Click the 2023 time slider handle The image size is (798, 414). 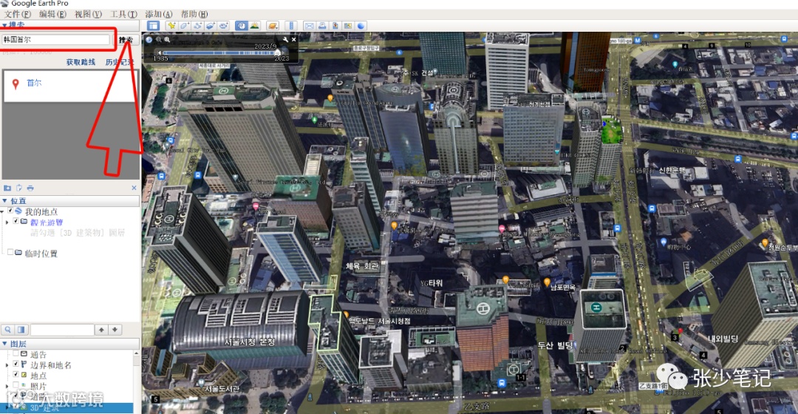pyautogui.click(x=278, y=52)
